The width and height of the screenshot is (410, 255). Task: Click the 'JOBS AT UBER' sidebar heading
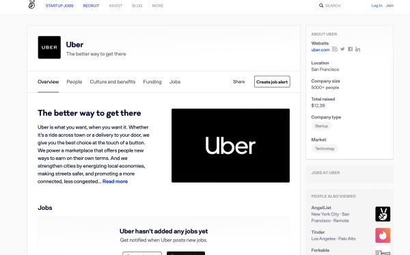325,173
